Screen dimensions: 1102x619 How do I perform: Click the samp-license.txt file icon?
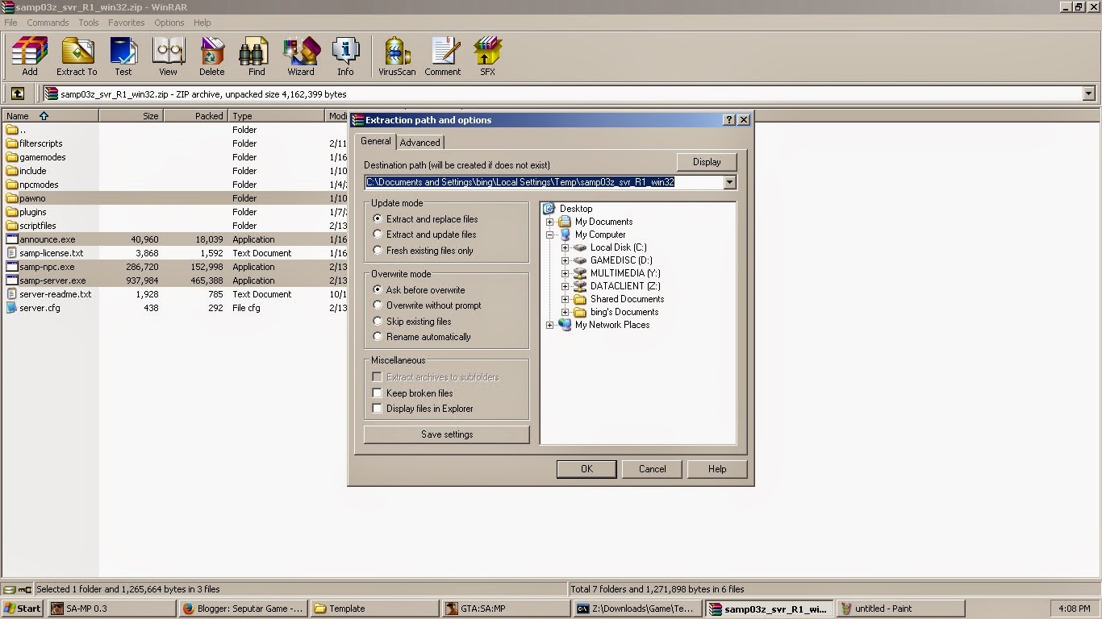pyautogui.click(x=12, y=253)
